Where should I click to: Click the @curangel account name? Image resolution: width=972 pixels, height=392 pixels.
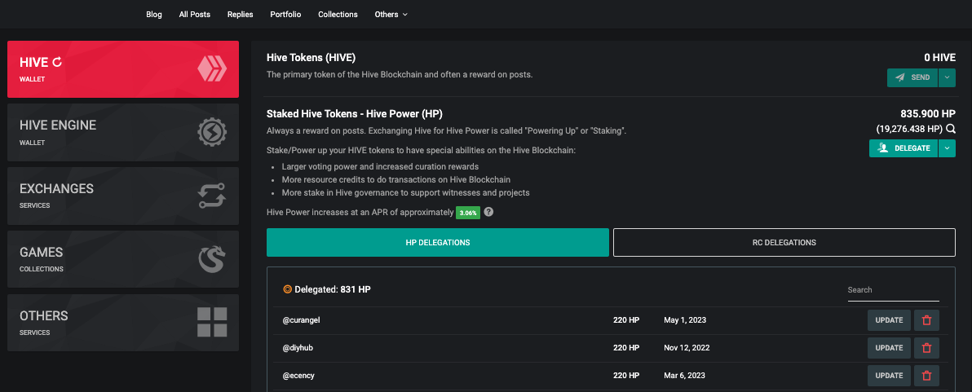(x=301, y=320)
